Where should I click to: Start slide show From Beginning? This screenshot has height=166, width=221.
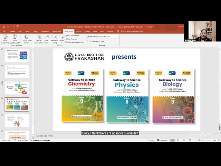pos(5,39)
